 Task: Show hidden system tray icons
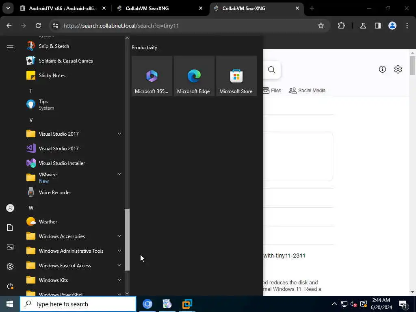[x=334, y=304]
